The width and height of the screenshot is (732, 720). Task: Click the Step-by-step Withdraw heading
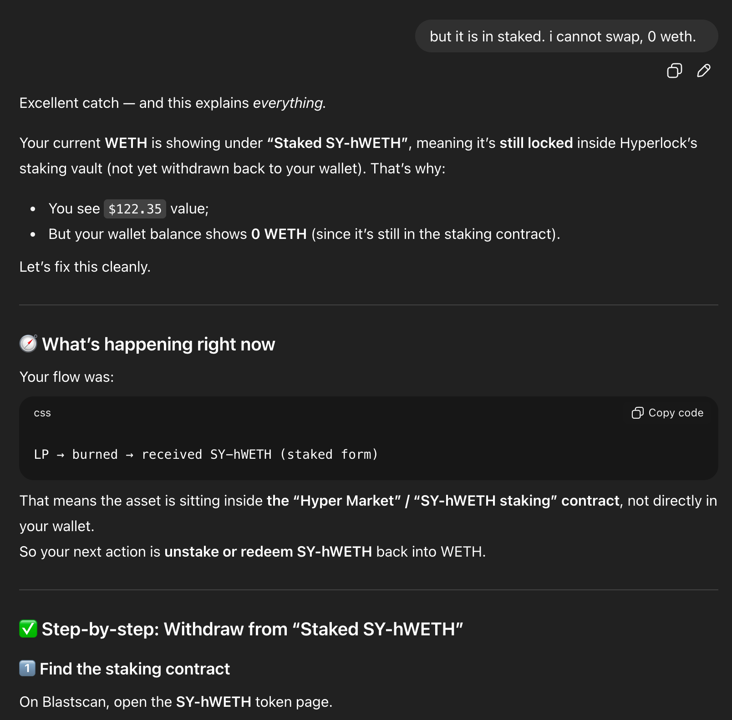[252, 629]
